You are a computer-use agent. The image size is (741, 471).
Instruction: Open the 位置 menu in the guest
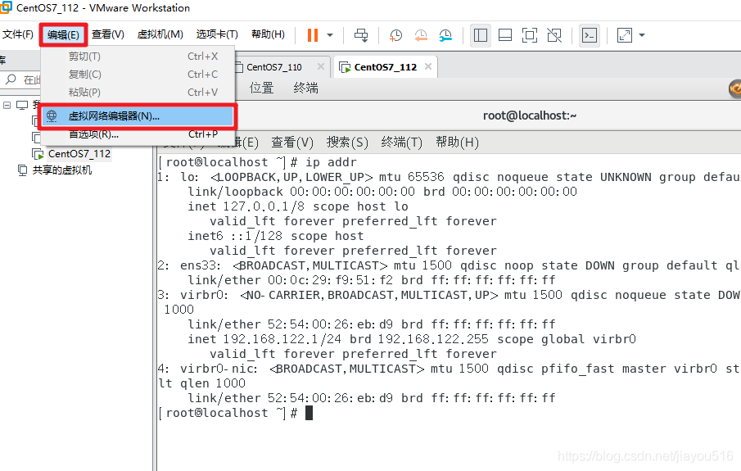(261, 88)
